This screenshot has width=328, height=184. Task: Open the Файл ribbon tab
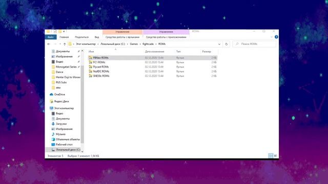(x=51, y=37)
